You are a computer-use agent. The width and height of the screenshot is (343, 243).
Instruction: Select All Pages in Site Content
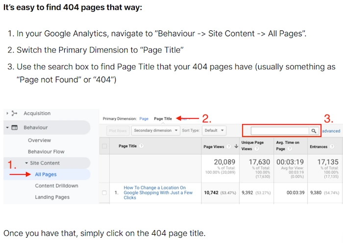click(46, 174)
